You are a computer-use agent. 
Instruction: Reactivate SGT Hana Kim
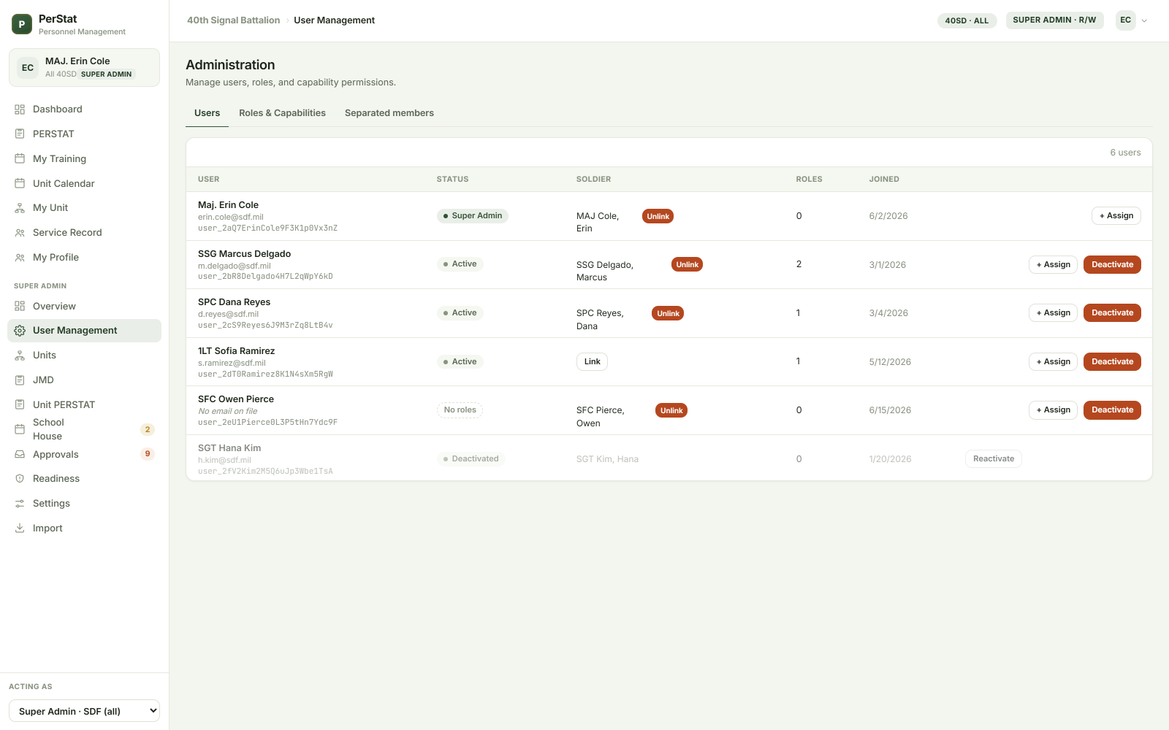pos(994,458)
